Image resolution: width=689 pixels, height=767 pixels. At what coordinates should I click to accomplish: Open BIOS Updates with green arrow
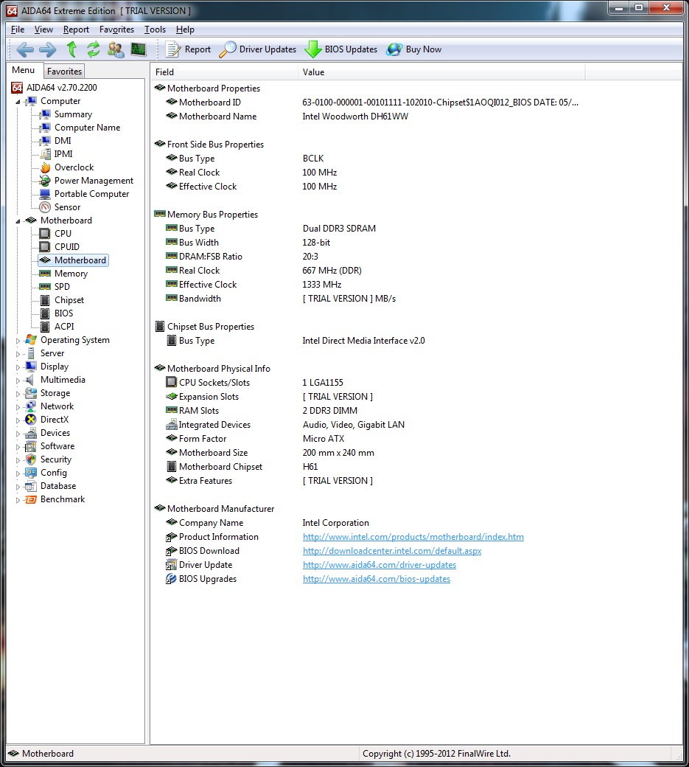[x=341, y=49]
